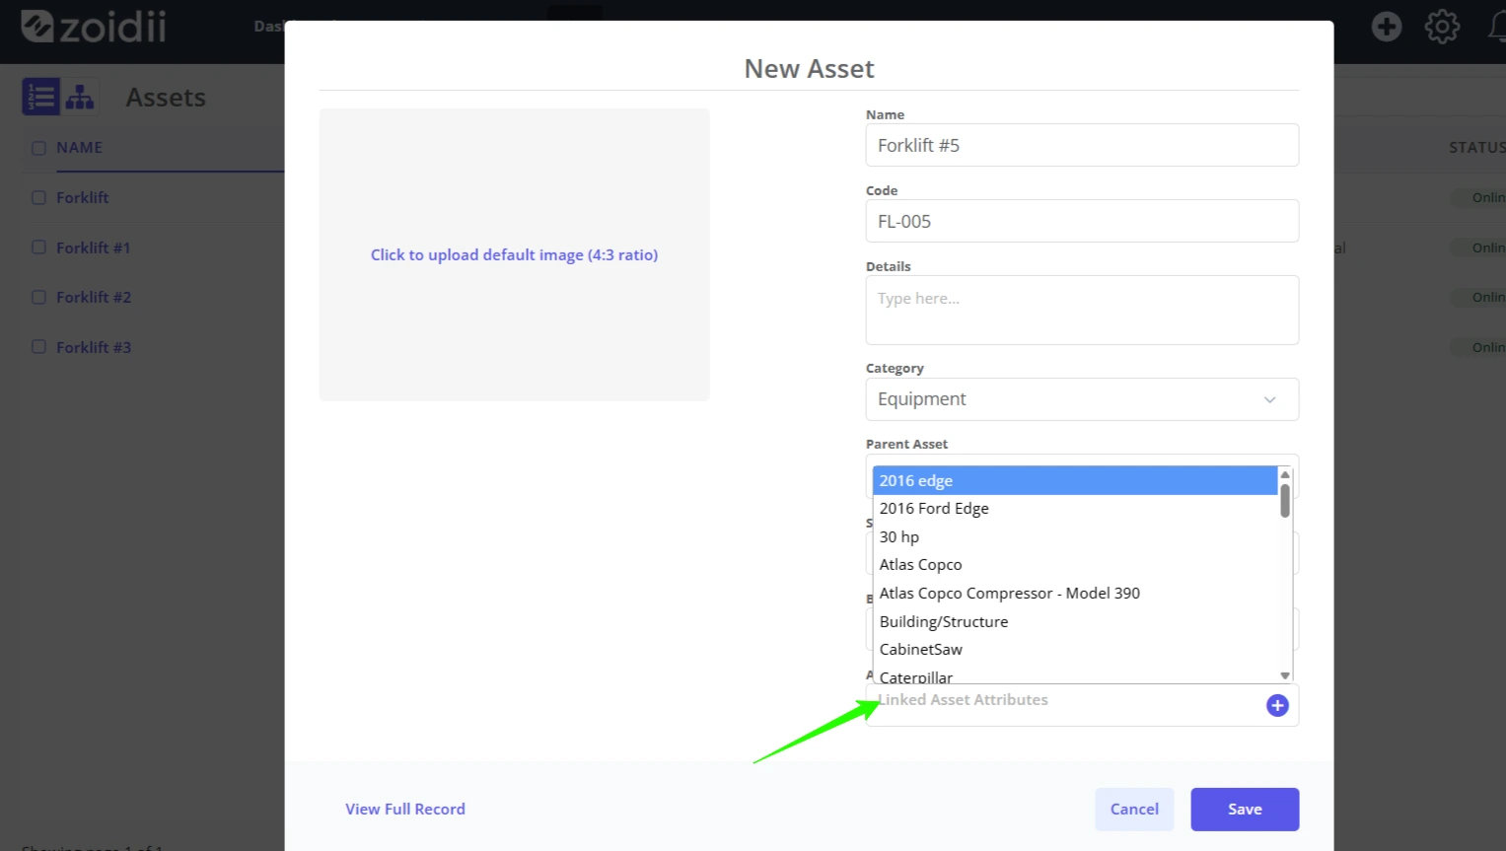
Task: Switch to the hierarchy tree view icon
Action: (80, 97)
